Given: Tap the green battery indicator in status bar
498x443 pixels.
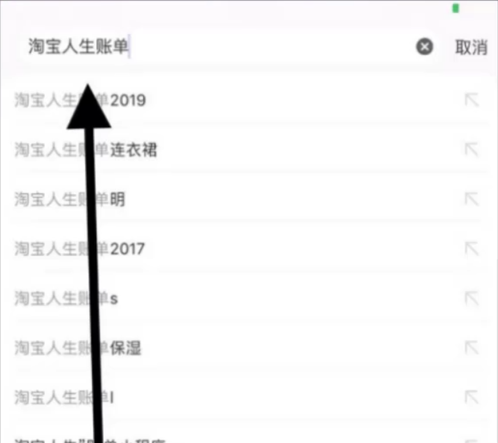Looking at the screenshot, I should [456, 8].
